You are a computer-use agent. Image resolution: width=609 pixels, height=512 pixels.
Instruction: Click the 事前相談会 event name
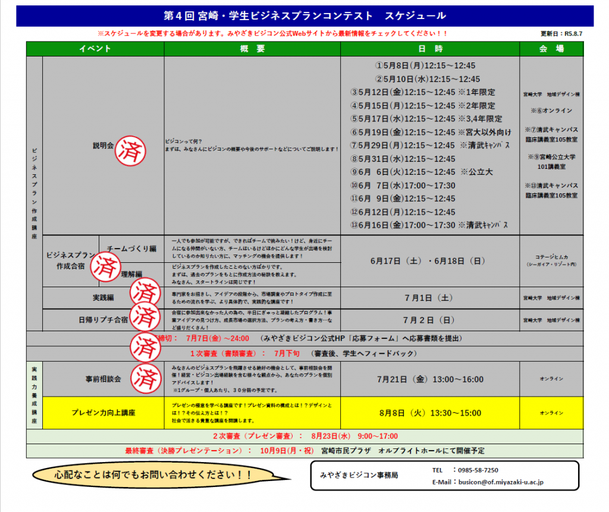pyautogui.click(x=103, y=379)
